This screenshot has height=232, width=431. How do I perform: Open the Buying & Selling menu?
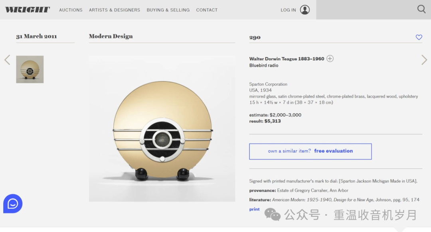click(168, 10)
